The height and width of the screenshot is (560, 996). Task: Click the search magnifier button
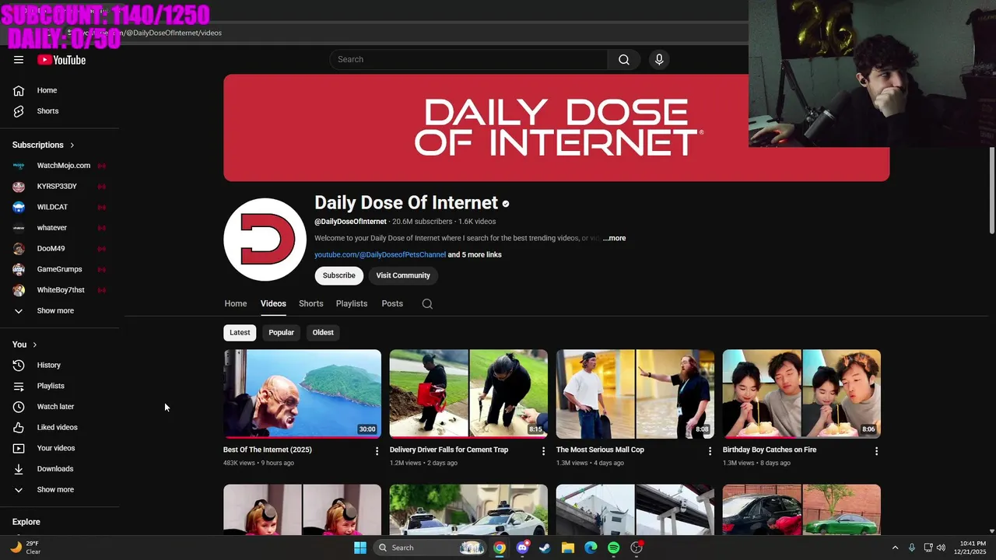[624, 60]
